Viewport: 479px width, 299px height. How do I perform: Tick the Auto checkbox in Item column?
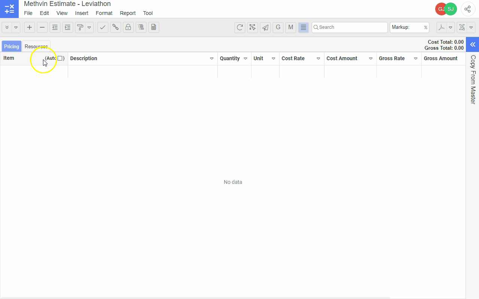(x=60, y=58)
